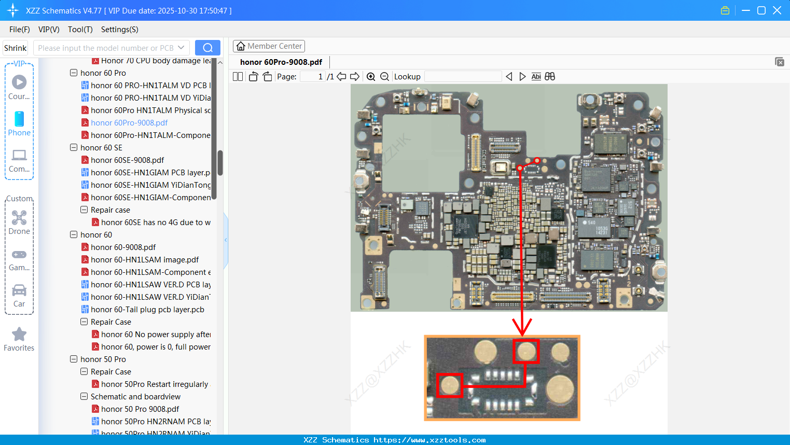Collapse Schematic and boardview node
This screenshot has height=445, width=790.
coord(84,397)
